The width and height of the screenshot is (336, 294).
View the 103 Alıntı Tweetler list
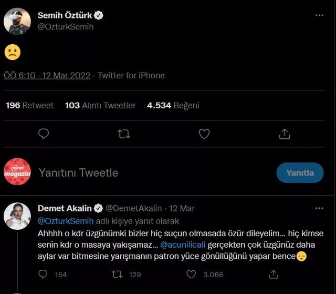100,105
